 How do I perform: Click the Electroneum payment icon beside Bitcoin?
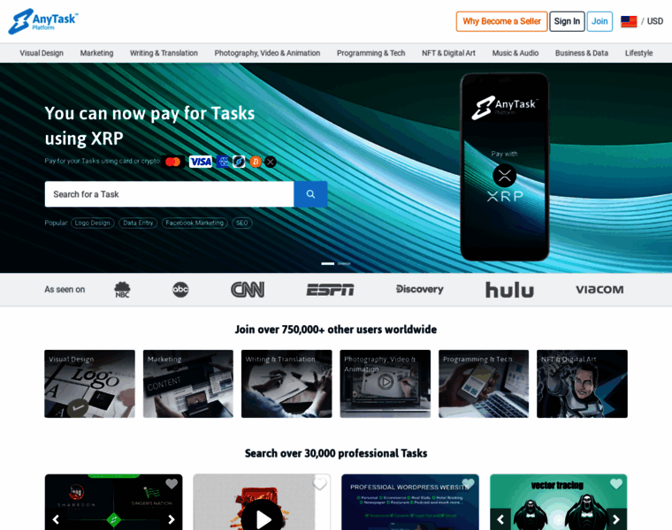pyautogui.click(x=239, y=162)
